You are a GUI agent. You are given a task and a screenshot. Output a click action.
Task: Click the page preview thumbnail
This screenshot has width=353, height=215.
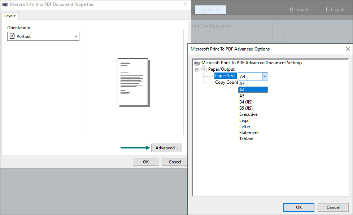[133, 82]
